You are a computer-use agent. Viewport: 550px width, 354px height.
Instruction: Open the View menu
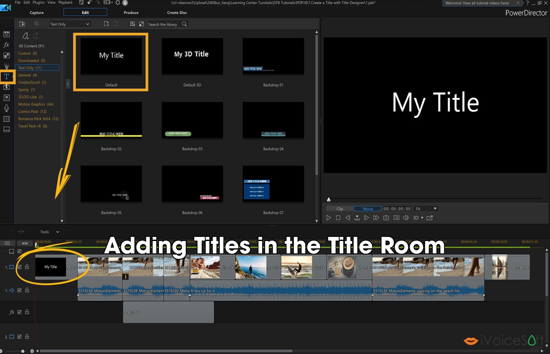coord(51,2)
